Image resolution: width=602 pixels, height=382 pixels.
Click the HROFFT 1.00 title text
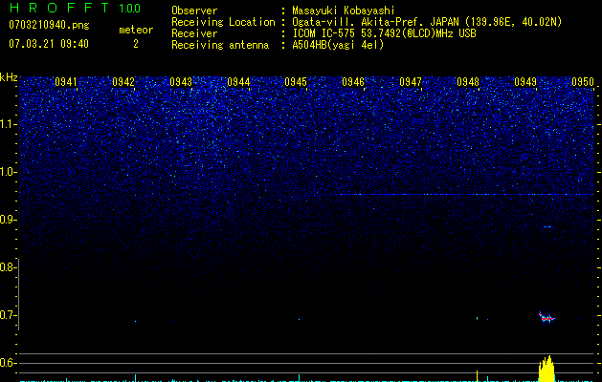[x=75, y=8]
